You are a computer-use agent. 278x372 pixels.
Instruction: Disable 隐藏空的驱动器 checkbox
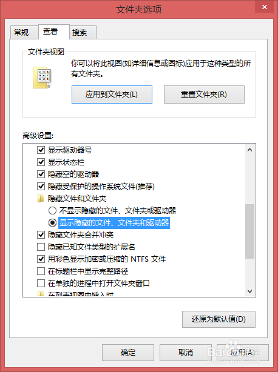[x=41, y=174]
